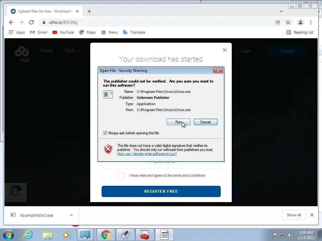
Task: Open the YouTube bookmark
Action: click(x=63, y=32)
